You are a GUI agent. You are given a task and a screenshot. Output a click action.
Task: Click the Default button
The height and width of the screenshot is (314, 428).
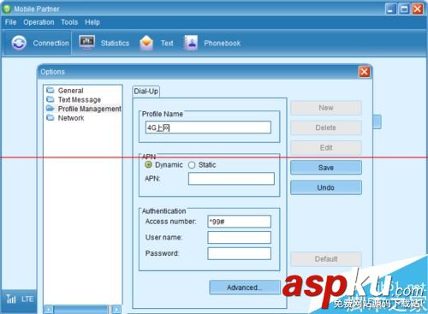[326, 259]
